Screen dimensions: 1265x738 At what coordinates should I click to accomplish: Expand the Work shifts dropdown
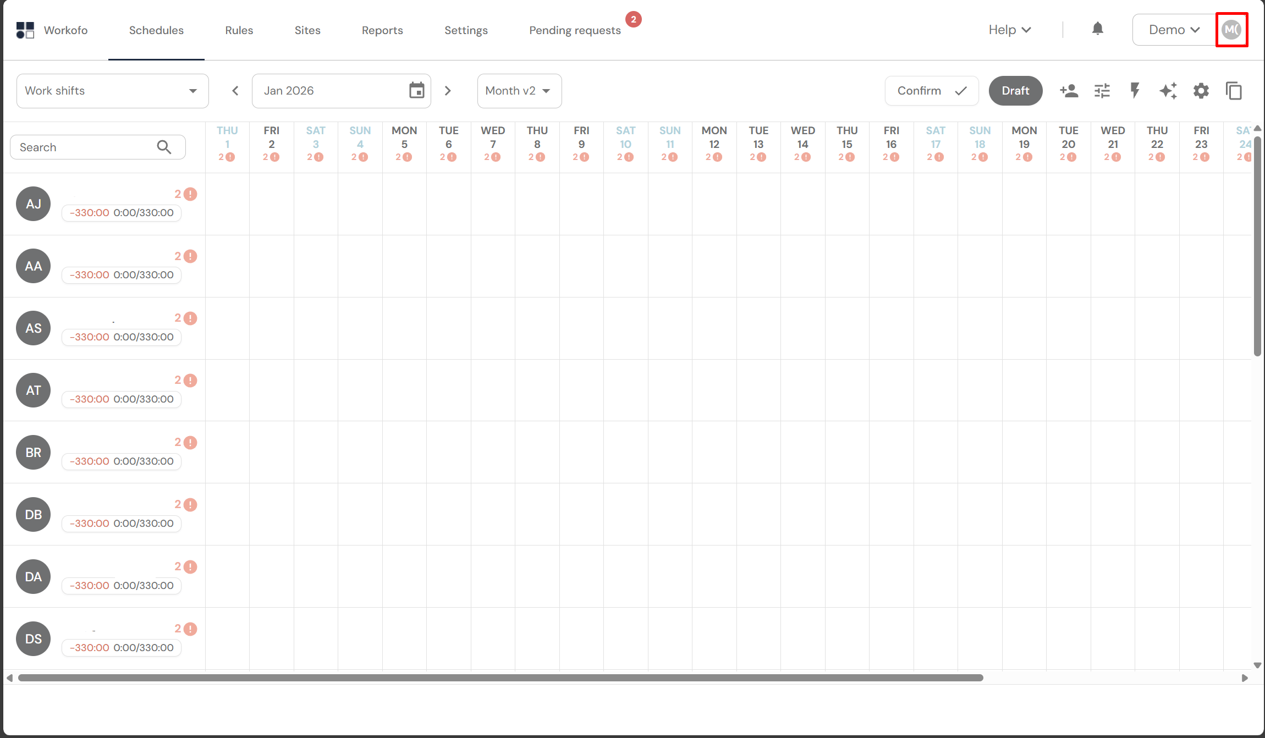[x=112, y=91]
